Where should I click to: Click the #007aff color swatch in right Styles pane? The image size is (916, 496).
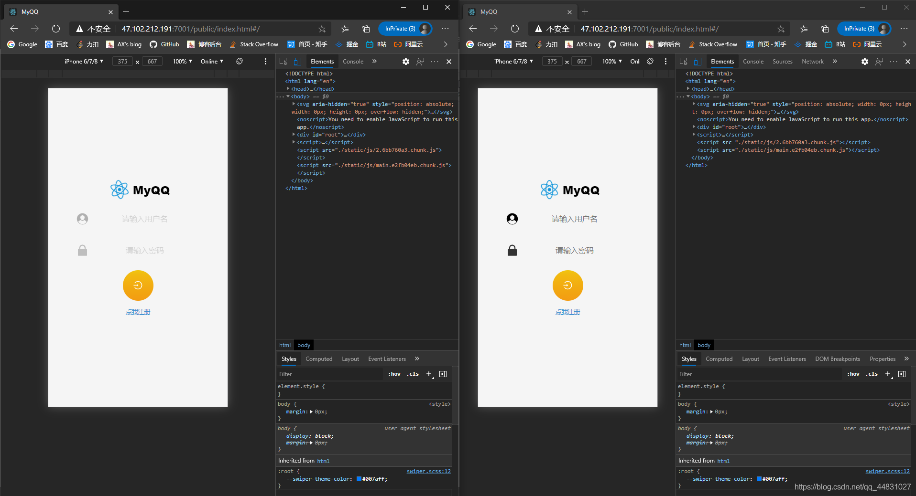point(759,479)
